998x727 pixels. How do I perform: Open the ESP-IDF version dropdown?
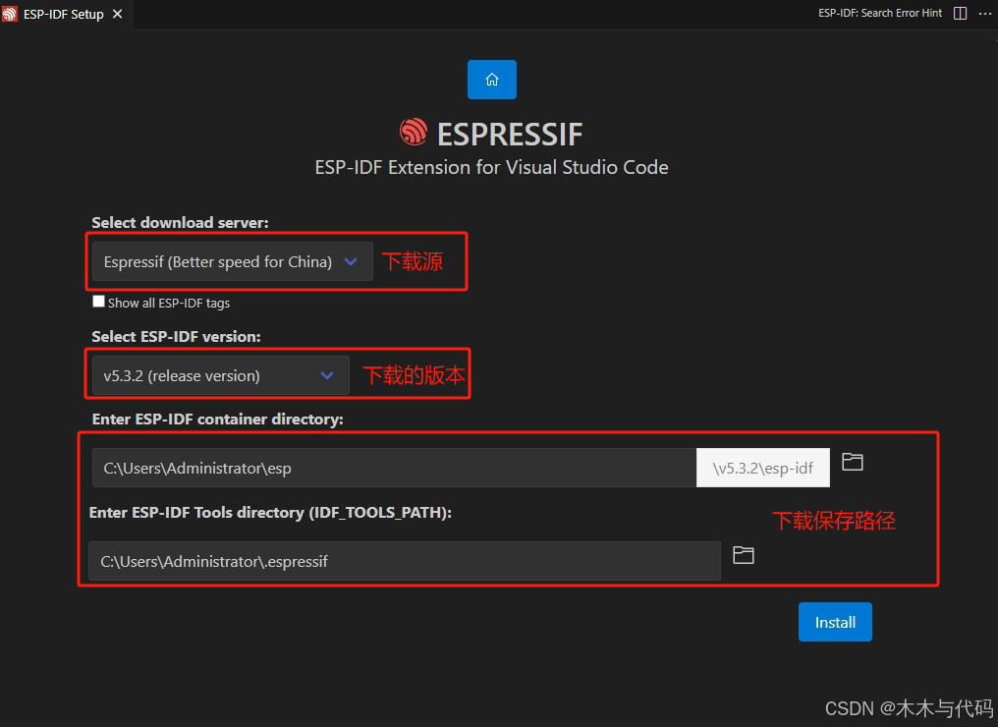click(220, 375)
